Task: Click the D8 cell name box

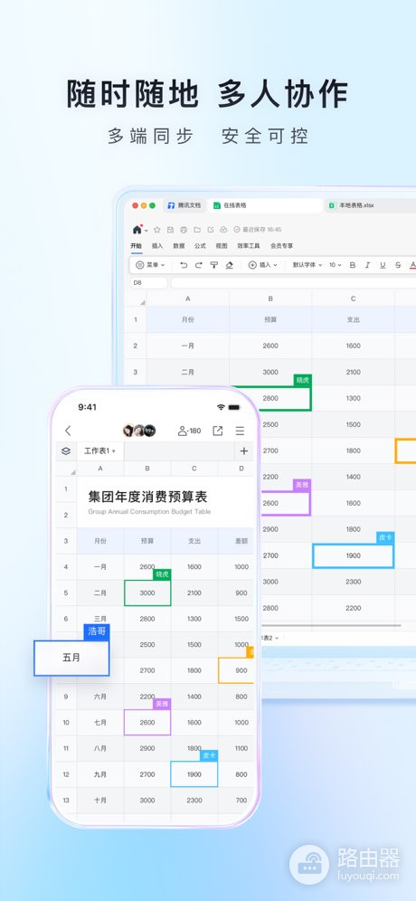Action: pos(149,283)
